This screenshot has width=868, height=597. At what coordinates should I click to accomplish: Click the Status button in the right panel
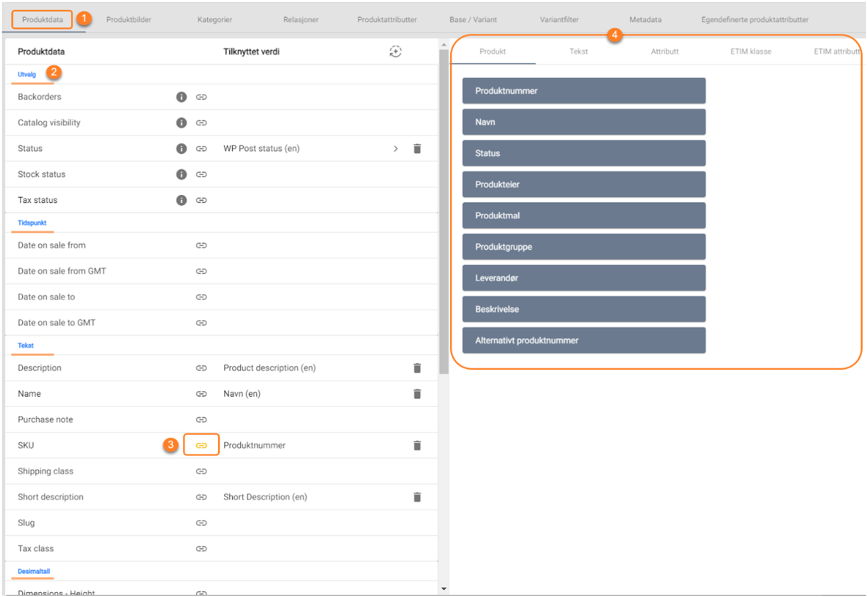click(584, 153)
